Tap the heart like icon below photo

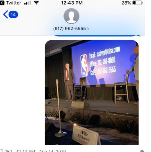click(x=2, y=151)
